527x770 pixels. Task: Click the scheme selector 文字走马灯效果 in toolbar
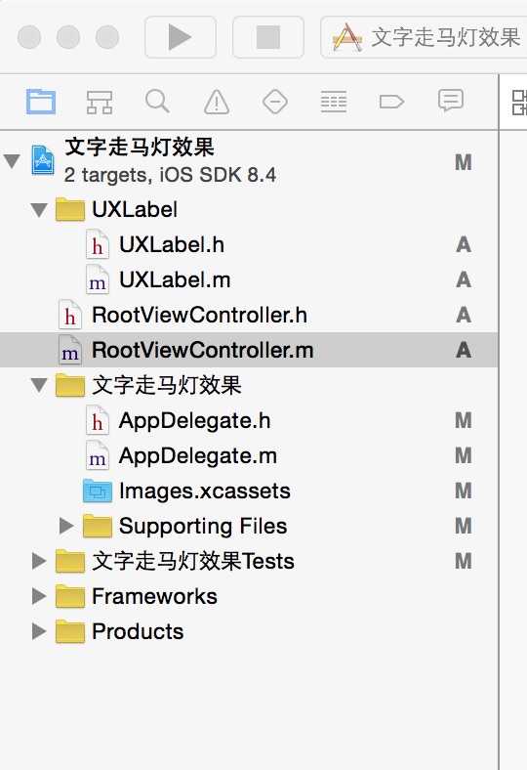426,37
